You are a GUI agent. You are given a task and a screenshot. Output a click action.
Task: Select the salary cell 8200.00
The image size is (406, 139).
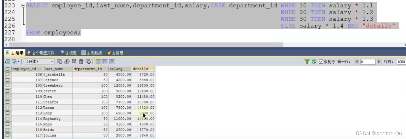(x=120, y=96)
